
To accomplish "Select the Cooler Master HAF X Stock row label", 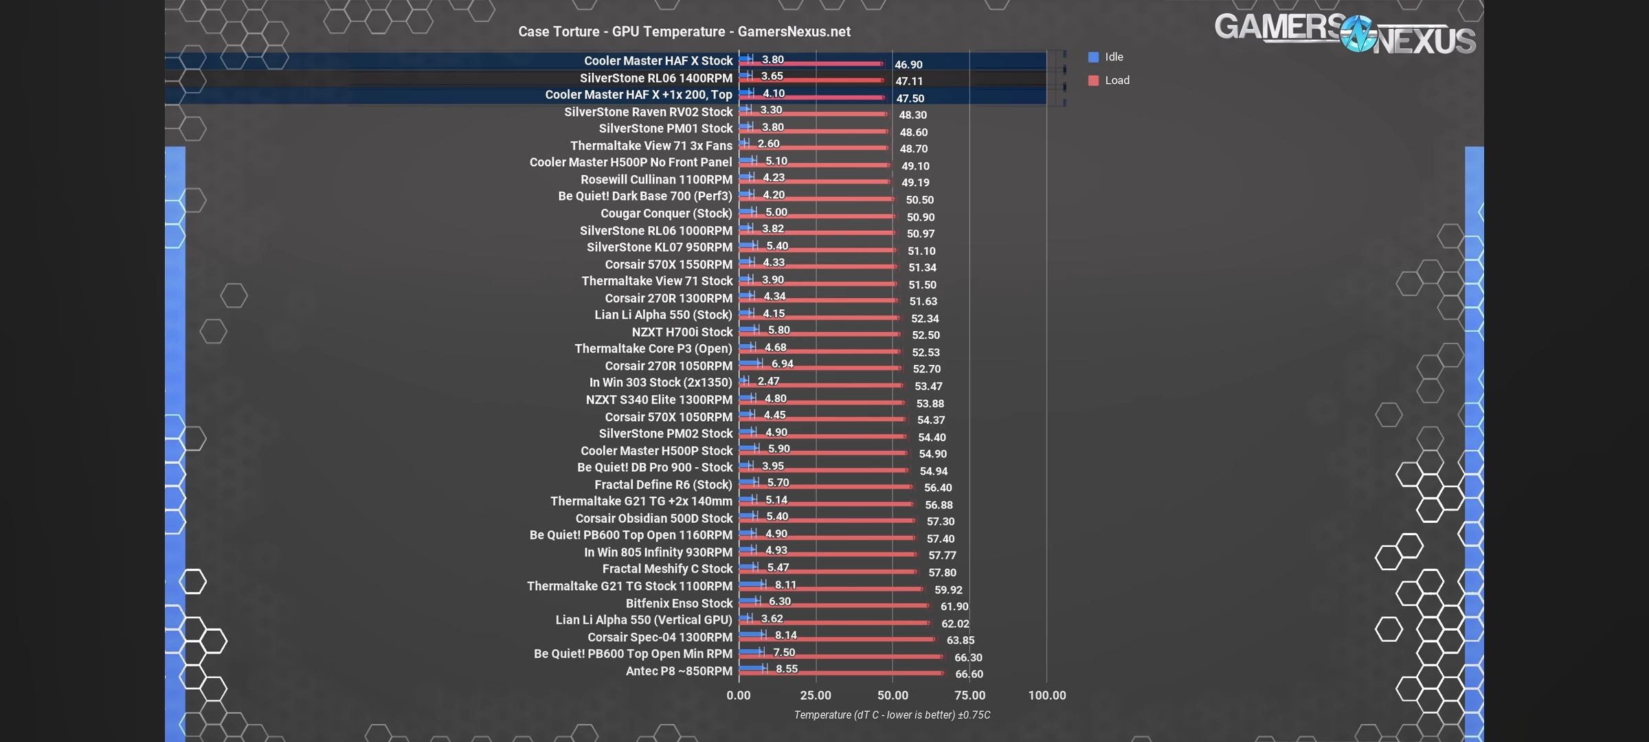I will [x=658, y=61].
